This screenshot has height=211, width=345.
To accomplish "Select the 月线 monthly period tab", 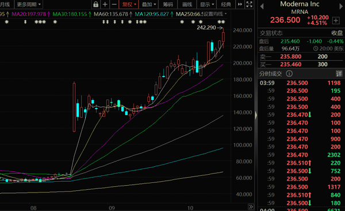I will coord(5,5).
